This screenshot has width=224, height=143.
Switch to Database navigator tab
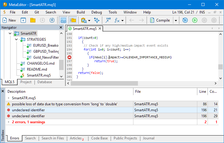pos(45,82)
